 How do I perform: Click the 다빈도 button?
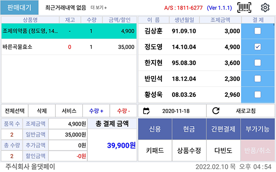point(223,150)
